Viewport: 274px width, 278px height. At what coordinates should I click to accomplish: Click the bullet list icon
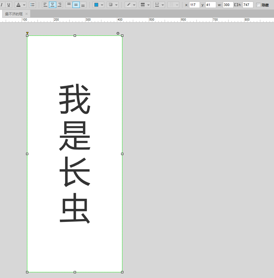coord(32,5)
